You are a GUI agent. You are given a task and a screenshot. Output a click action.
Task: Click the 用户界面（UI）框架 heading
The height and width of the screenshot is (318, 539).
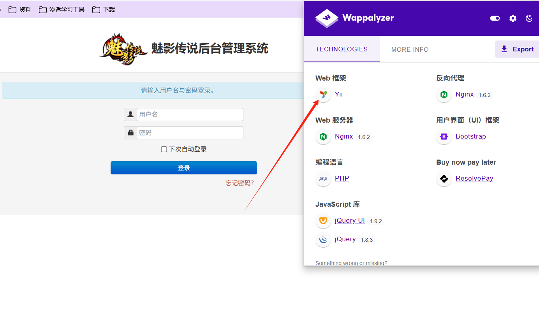tap(468, 120)
